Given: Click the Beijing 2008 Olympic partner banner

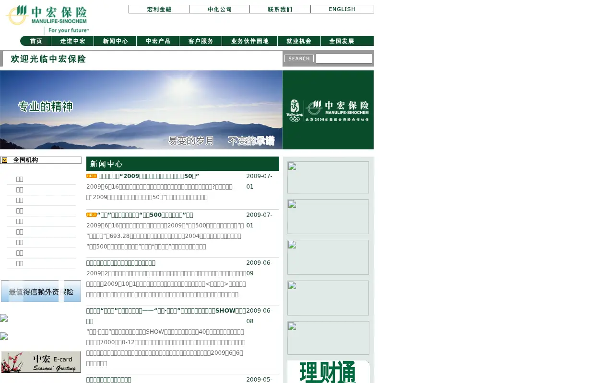Looking at the screenshot, I should (328, 110).
